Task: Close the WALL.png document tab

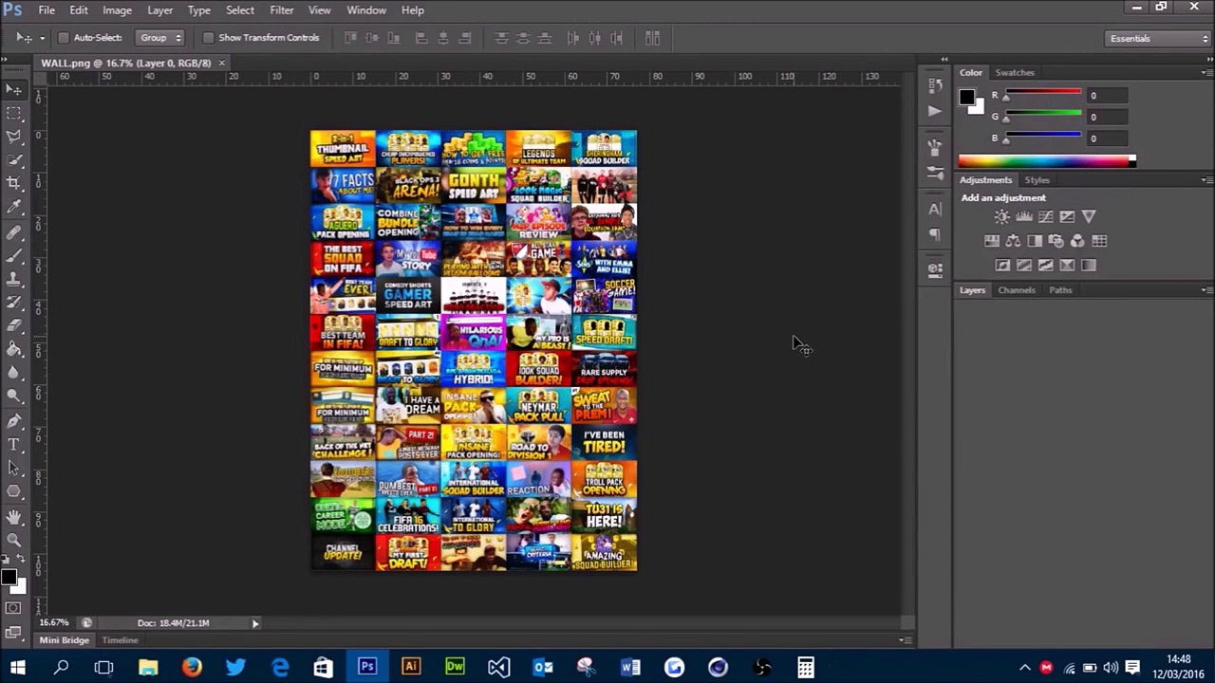Action: (x=221, y=64)
